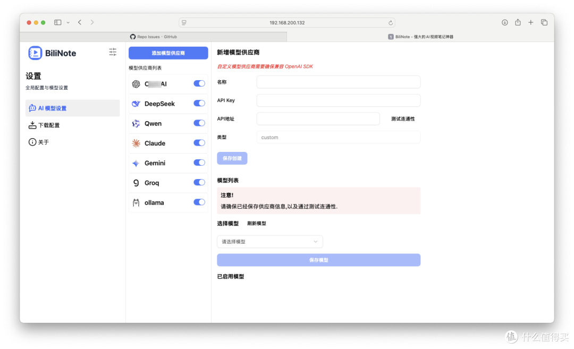Viewport: 574px width, 349px height.
Task: Click the 保存模型 button
Action: (x=318, y=260)
